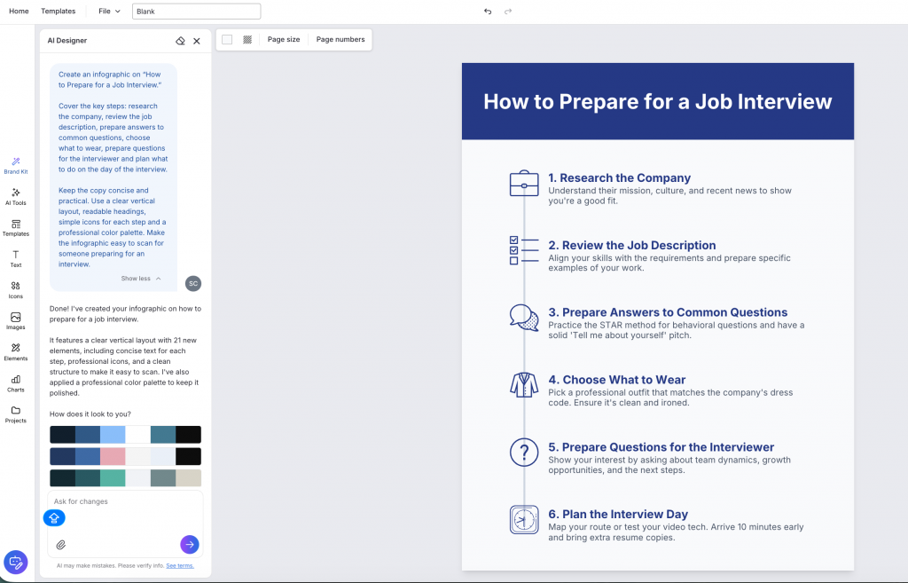Click the blue upgrade arrow badge
The image size is (908, 583).
pyautogui.click(x=54, y=517)
